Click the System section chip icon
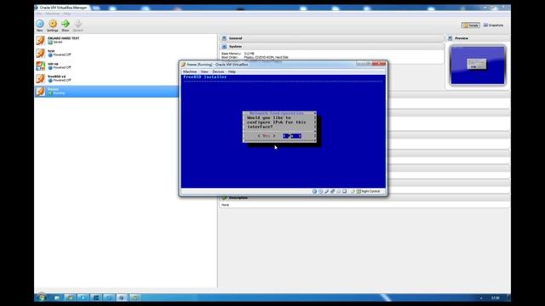 click(224, 47)
